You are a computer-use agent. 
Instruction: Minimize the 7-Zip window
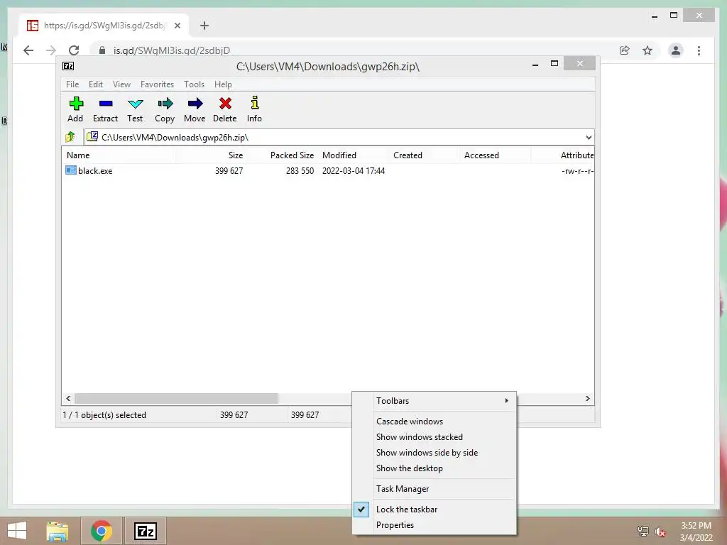pos(535,65)
